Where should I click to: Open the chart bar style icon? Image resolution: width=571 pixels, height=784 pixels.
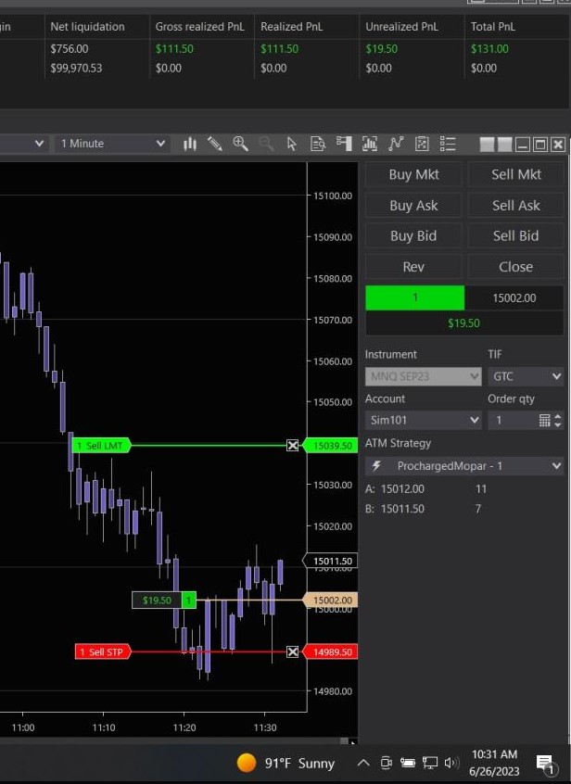click(x=190, y=144)
